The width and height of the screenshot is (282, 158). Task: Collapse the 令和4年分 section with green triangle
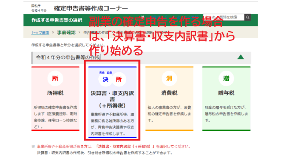click(241, 57)
